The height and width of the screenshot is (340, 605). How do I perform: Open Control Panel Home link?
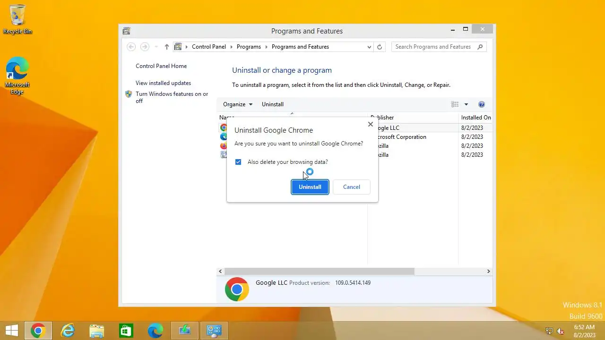(161, 66)
